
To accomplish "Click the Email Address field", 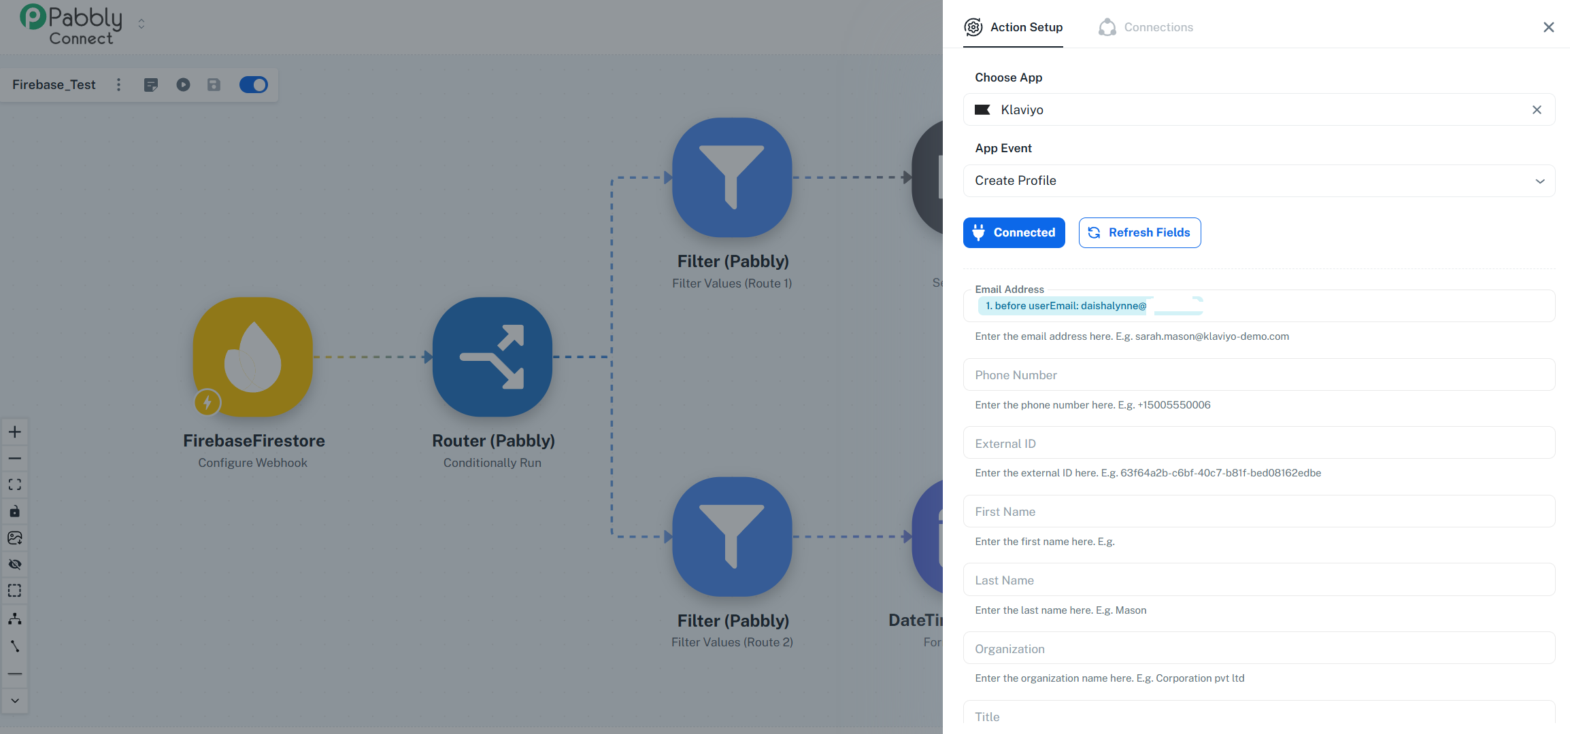I will click(1259, 306).
